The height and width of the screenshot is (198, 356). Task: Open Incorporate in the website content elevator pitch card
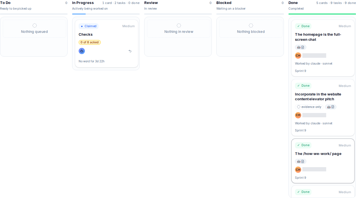click(x=318, y=97)
